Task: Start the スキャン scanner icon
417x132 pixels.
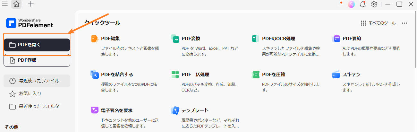Action: (x=336, y=75)
